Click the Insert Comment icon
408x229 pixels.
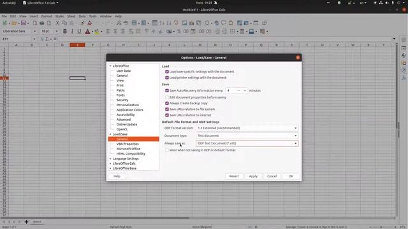tap(224, 23)
